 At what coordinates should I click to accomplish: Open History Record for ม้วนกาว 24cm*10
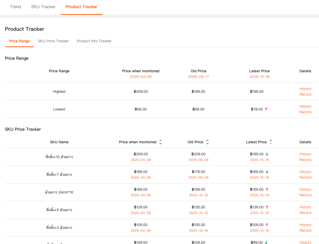point(305,192)
